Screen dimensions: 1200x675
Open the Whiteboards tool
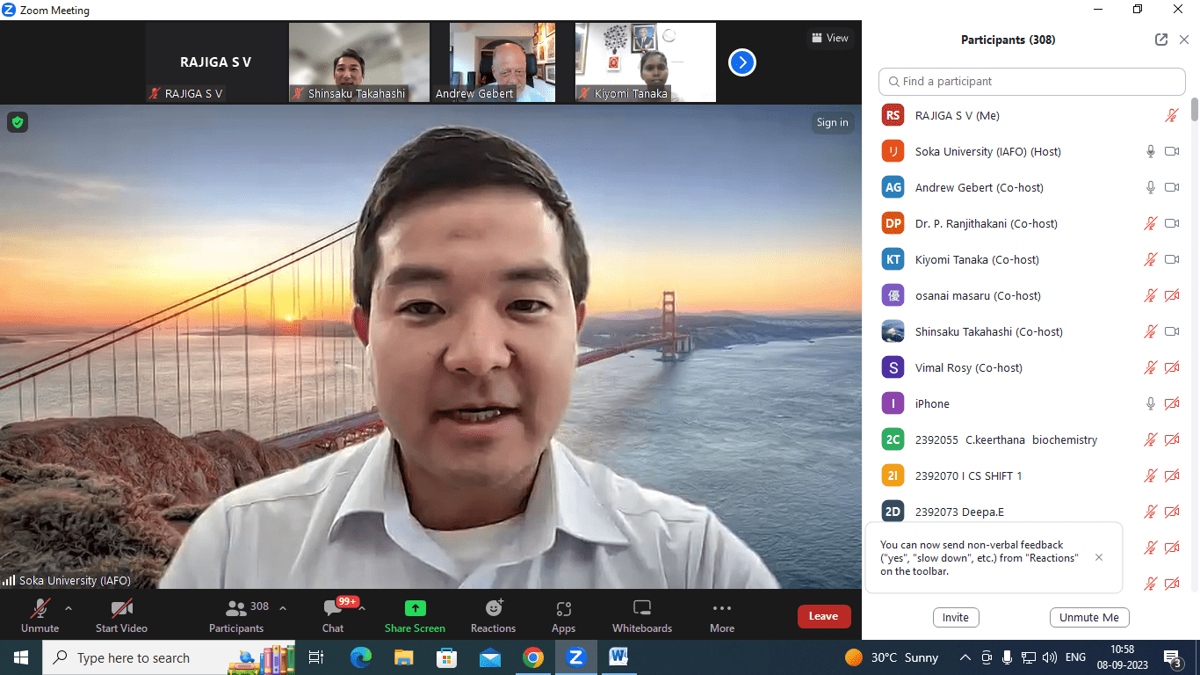(641, 615)
